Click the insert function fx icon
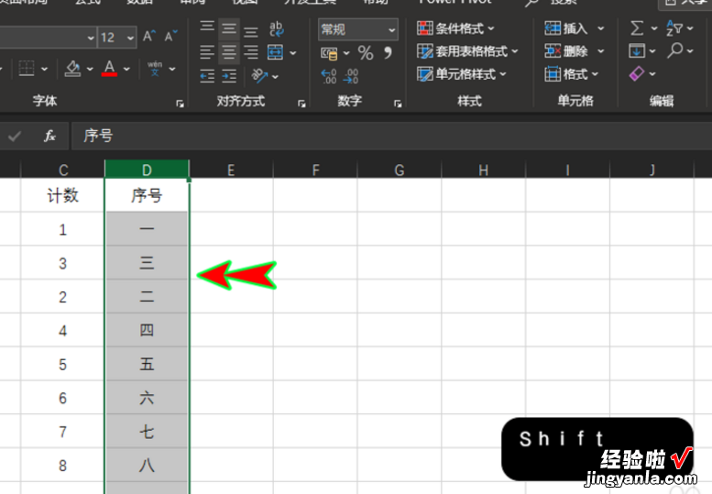This screenshot has height=494, width=712. click(49, 136)
